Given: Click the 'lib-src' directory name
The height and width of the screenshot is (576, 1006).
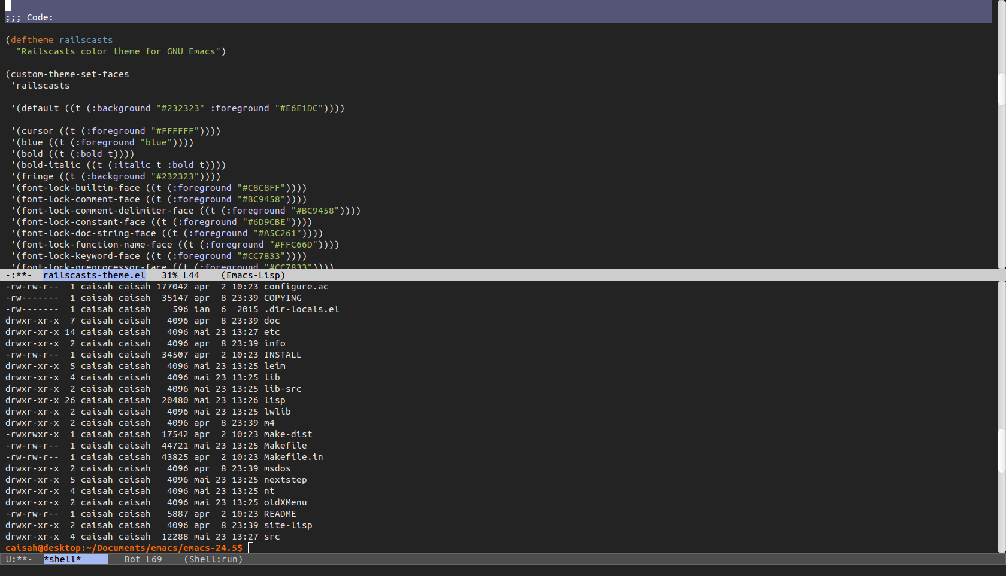Looking at the screenshot, I should [x=283, y=389].
